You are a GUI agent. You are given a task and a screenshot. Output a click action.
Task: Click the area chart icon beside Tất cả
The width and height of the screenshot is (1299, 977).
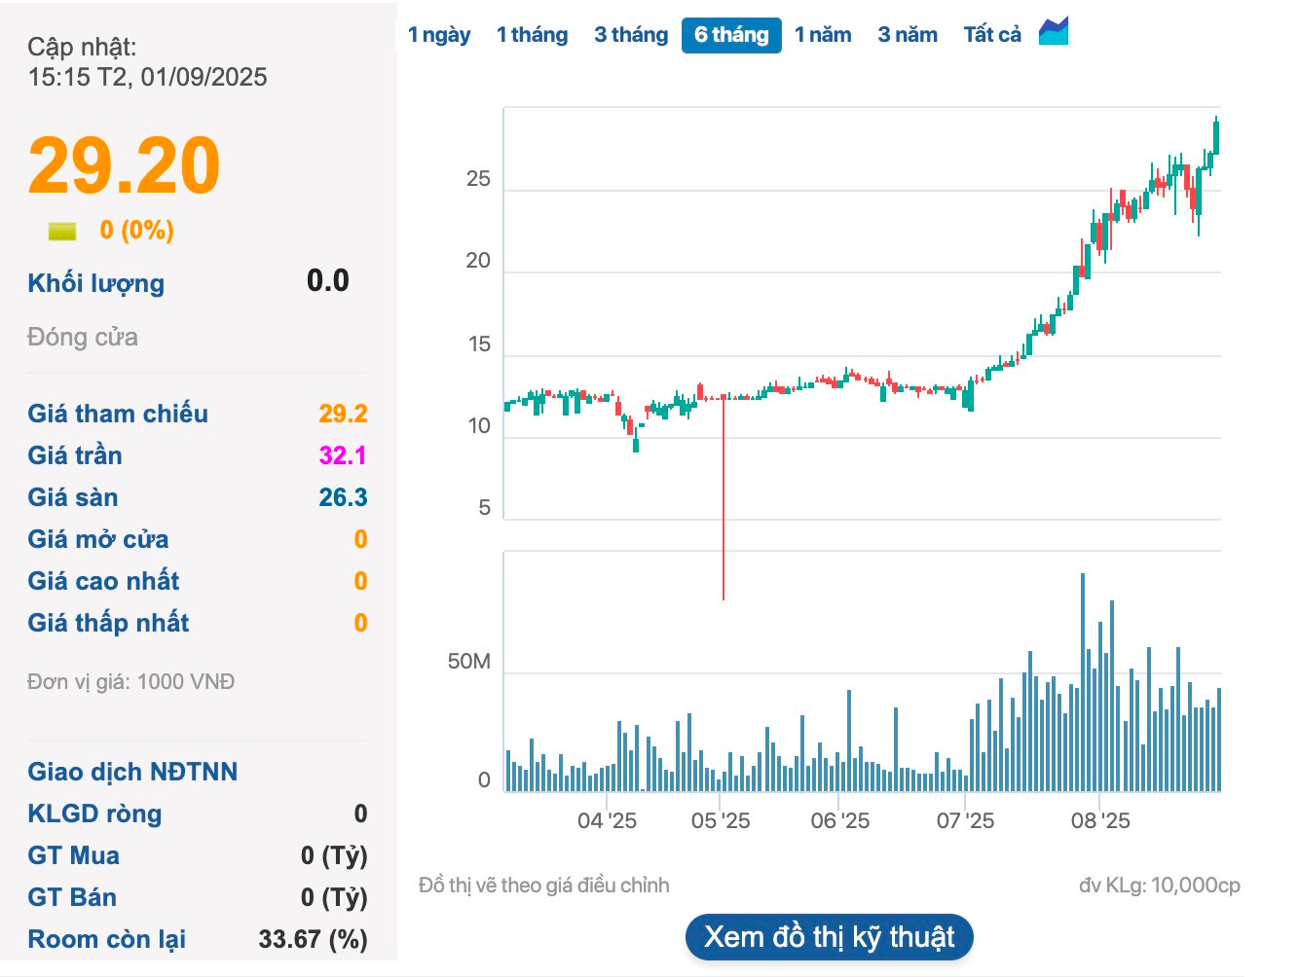point(1053,32)
